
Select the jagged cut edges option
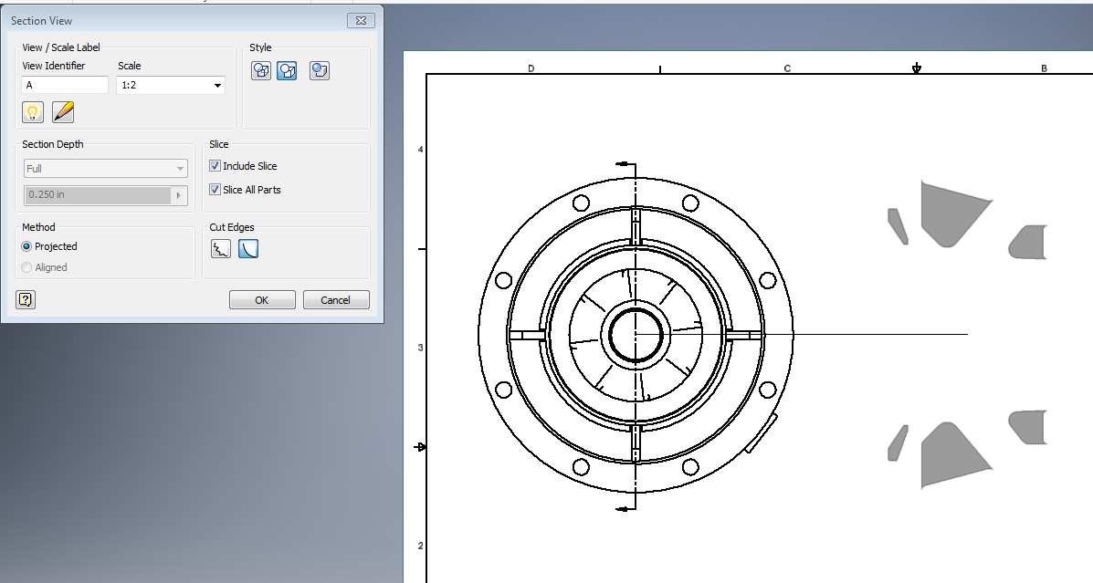[x=220, y=248]
